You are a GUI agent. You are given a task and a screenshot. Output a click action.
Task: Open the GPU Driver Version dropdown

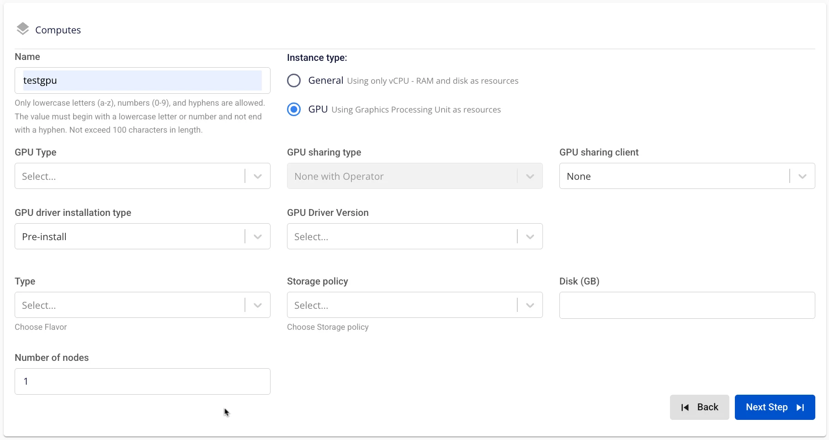(x=415, y=236)
